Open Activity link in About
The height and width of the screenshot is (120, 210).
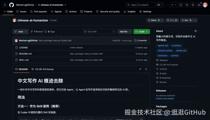click(161, 69)
